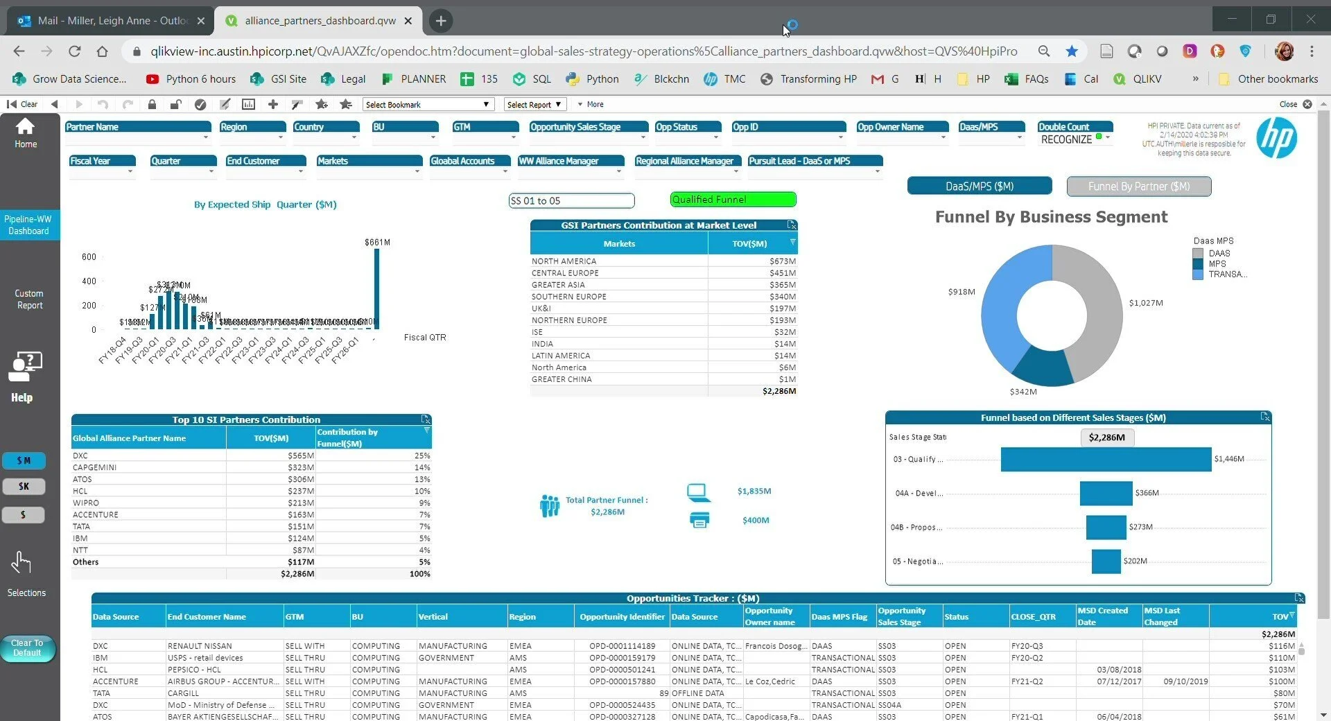Toggle the Qualified Funnel green button
Screen dimensions: 1331x721
(x=733, y=200)
